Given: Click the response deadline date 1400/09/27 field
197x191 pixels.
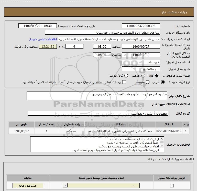Looking at the screenshot, I should (x=141, y=47).
